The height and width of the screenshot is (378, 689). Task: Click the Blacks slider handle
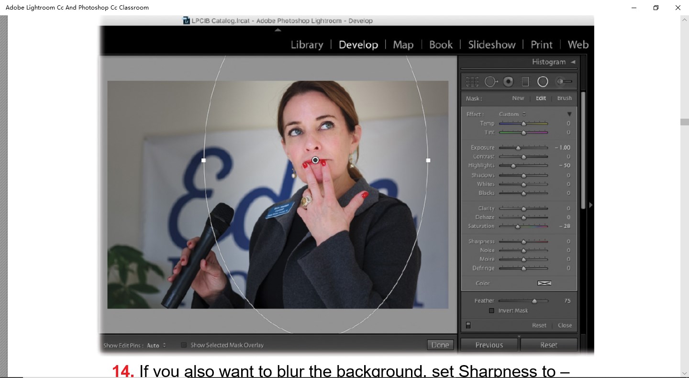523,193
